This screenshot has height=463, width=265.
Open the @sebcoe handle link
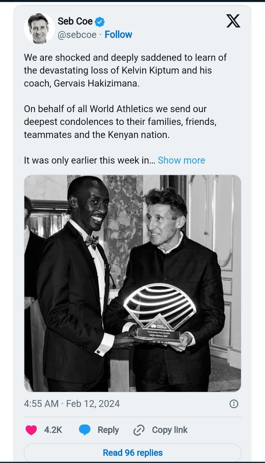(x=77, y=35)
